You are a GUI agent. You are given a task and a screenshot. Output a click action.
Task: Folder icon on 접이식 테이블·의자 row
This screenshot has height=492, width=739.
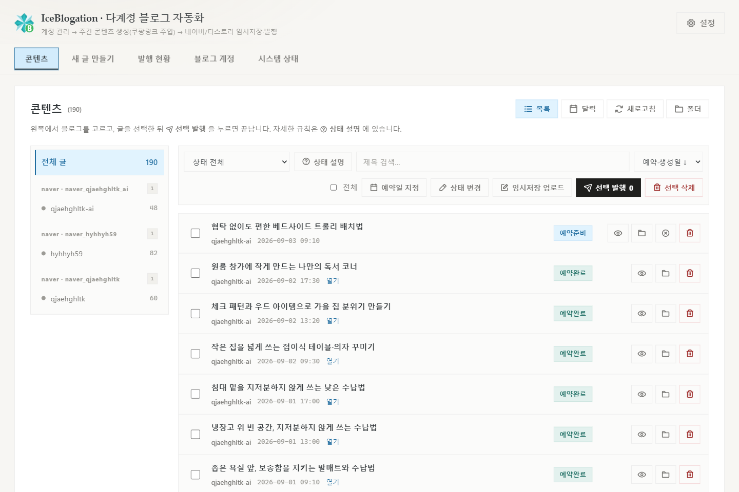click(x=666, y=354)
